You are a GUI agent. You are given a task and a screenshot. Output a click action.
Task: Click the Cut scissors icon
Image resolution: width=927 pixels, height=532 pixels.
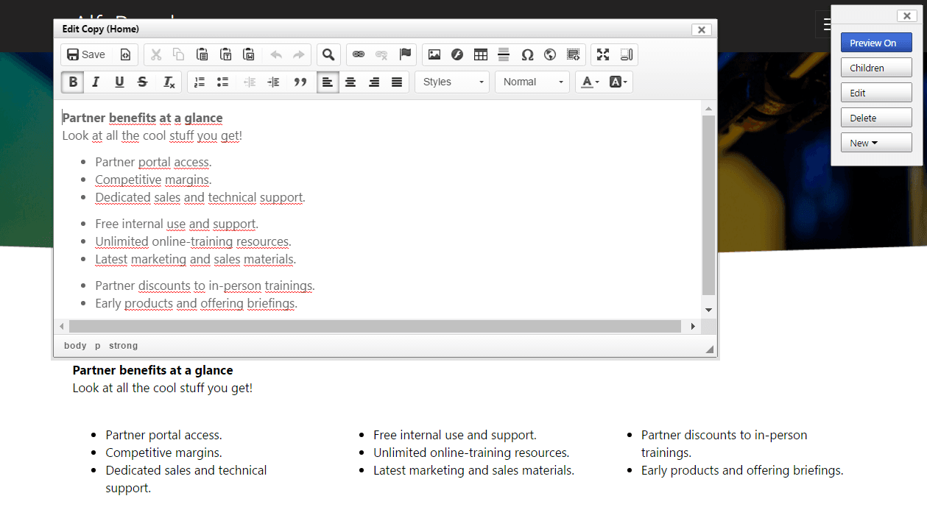coord(156,54)
